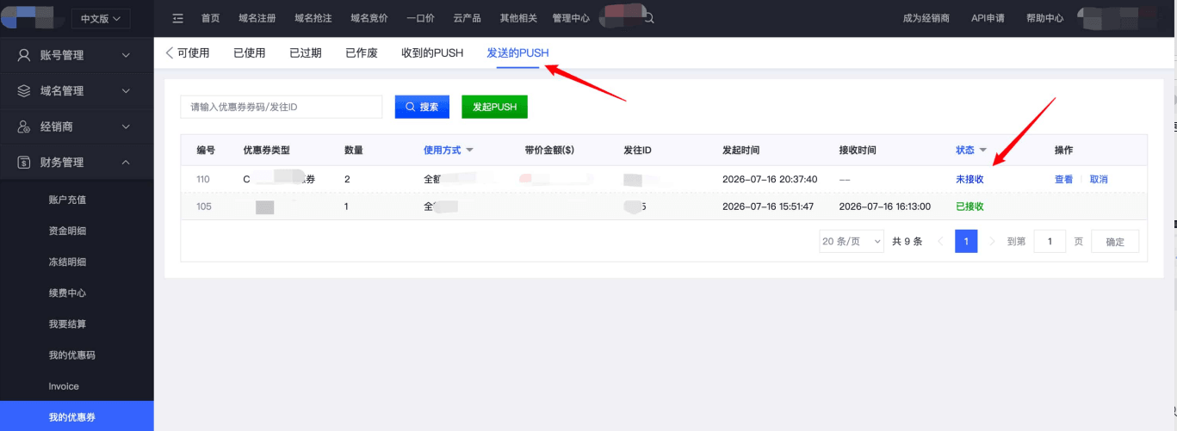Select page 1 in pagination

click(x=966, y=242)
